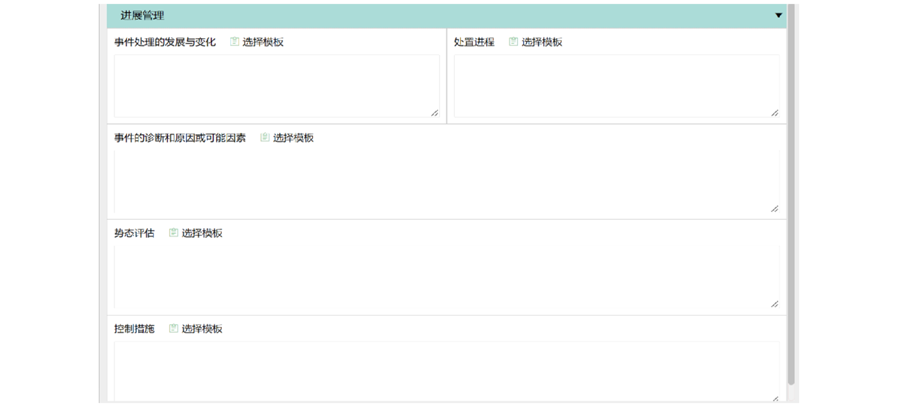Click resize handle of 势态评估 text area
898x407 pixels.
click(775, 305)
